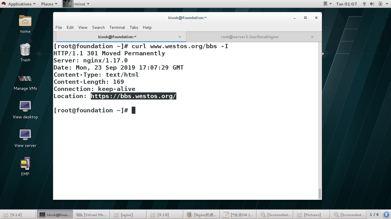Switch to kiosk@foun... taskbar window
This screenshot has width=391, height=219.
(x=55, y=214)
